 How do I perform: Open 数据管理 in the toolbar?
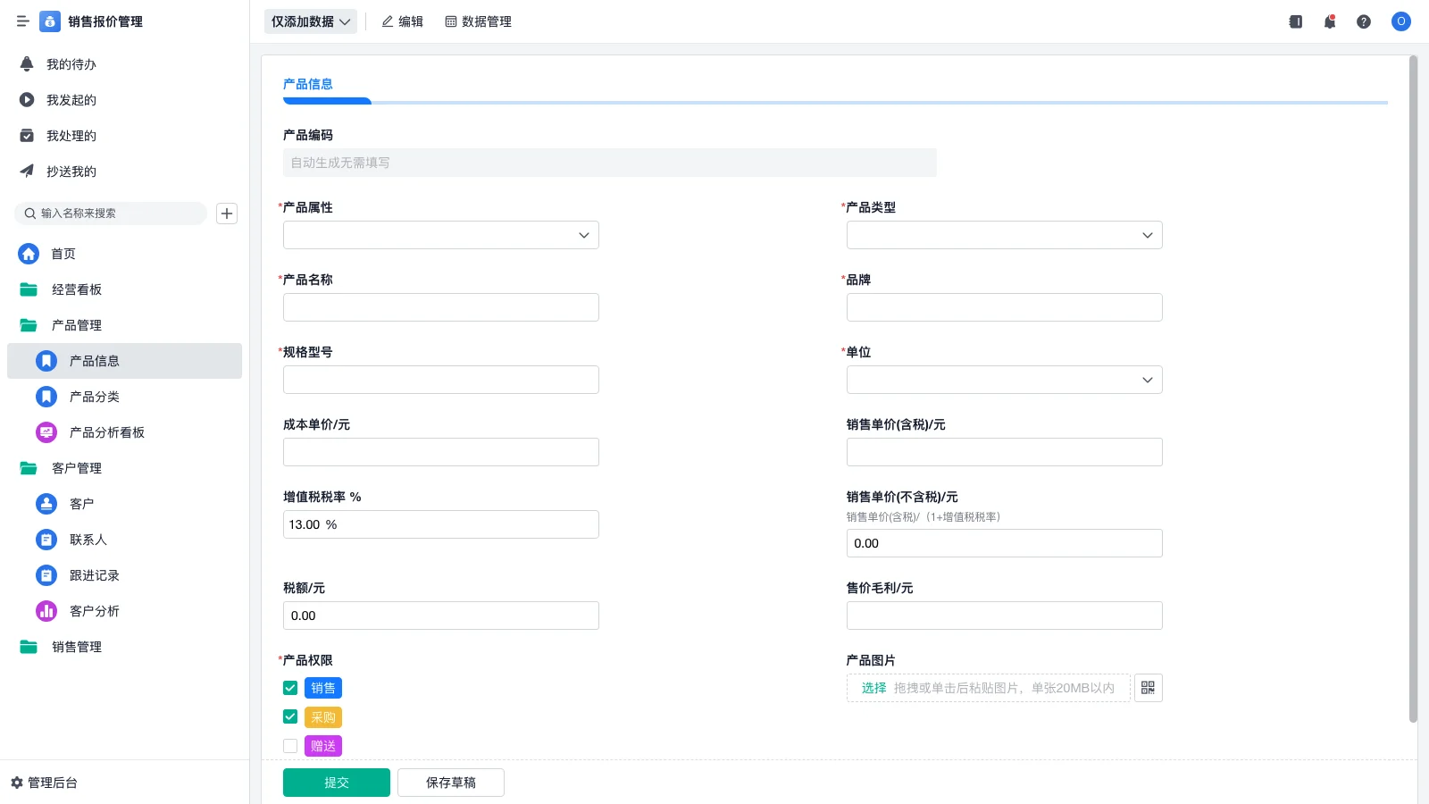pyautogui.click(x=478, y=21)
